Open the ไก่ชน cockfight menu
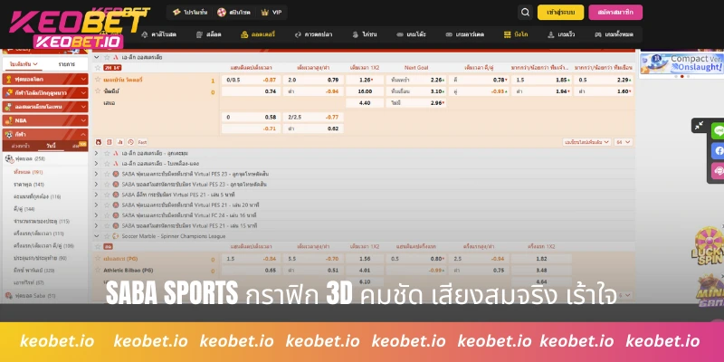Viewport: 724px width, 362px height. coord(364,34)
